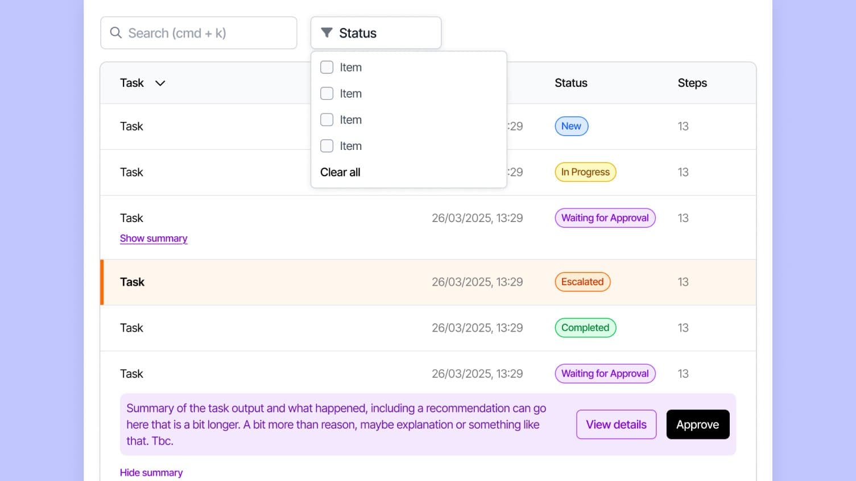Click the Steps column header
This screenshot has height=481, width=856.
(692, 83)
